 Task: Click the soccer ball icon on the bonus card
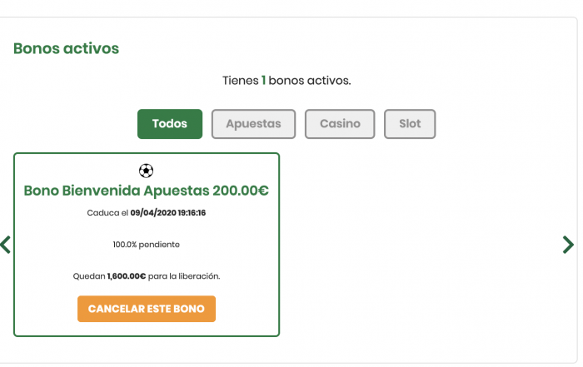click(147, 171)
